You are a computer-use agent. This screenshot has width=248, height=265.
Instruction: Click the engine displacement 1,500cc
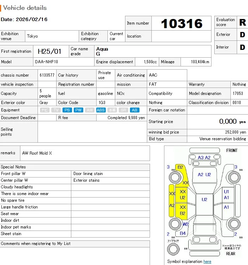[150, 62]
